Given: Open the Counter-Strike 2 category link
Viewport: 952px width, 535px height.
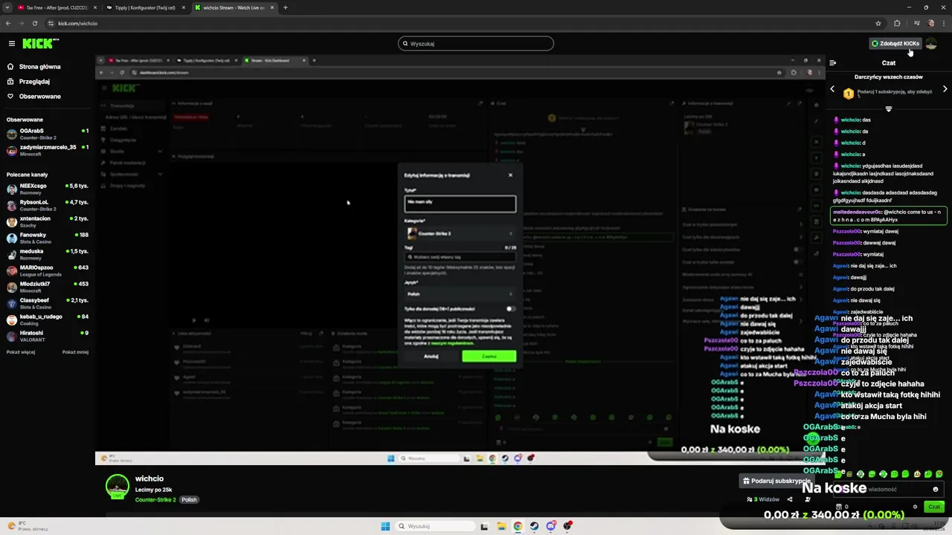Looking at the screenshot, I should (x=155, y=500).
